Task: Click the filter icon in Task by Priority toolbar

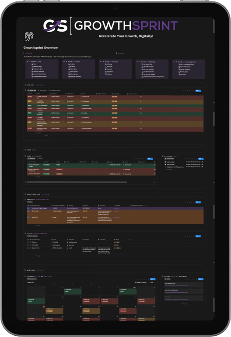Action: 135,159
